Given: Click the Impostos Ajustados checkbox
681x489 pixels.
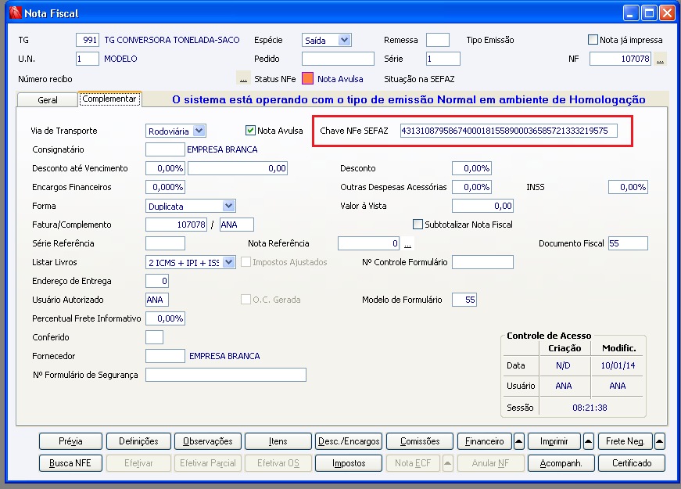Looking at the screenshot, I should (246, 261).
